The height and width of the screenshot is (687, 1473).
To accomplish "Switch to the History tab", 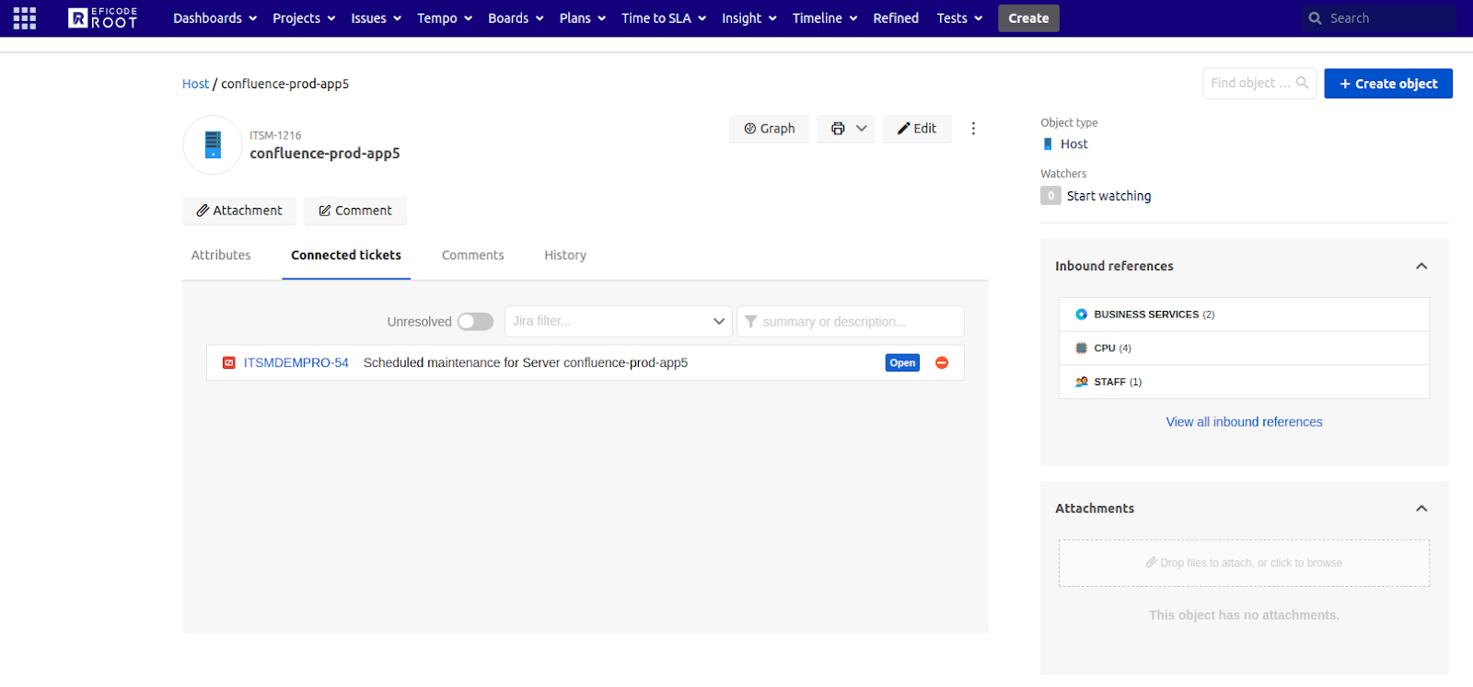I will 565,256.
